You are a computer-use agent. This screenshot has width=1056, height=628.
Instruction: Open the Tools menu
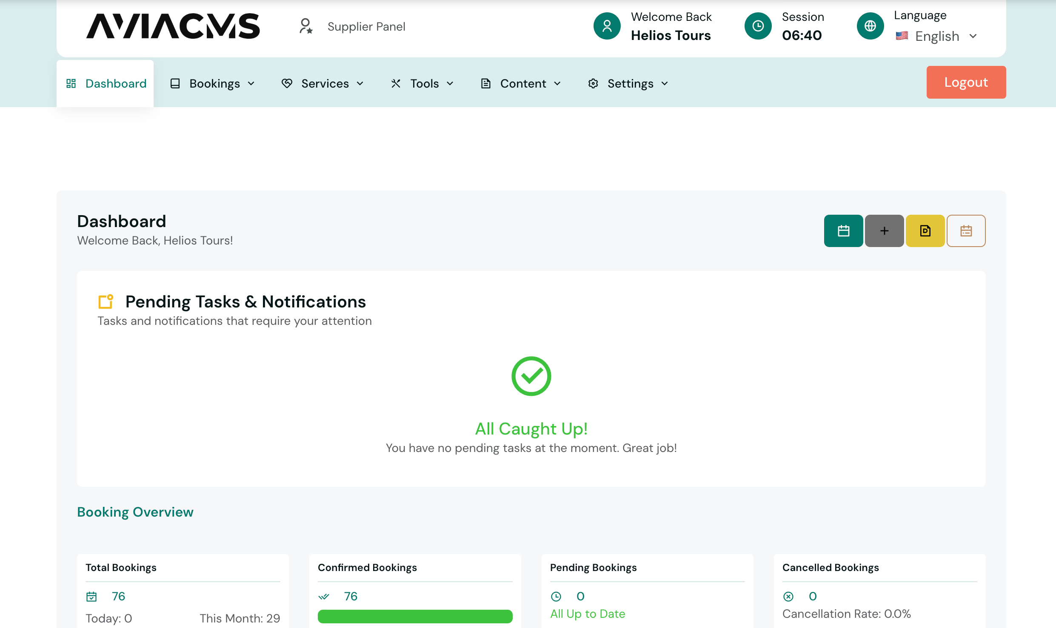(422, 83)
